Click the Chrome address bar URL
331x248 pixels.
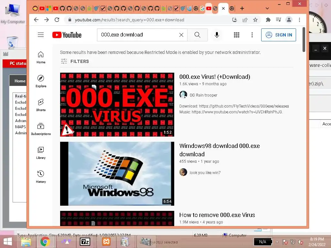(x=129, y=20)
